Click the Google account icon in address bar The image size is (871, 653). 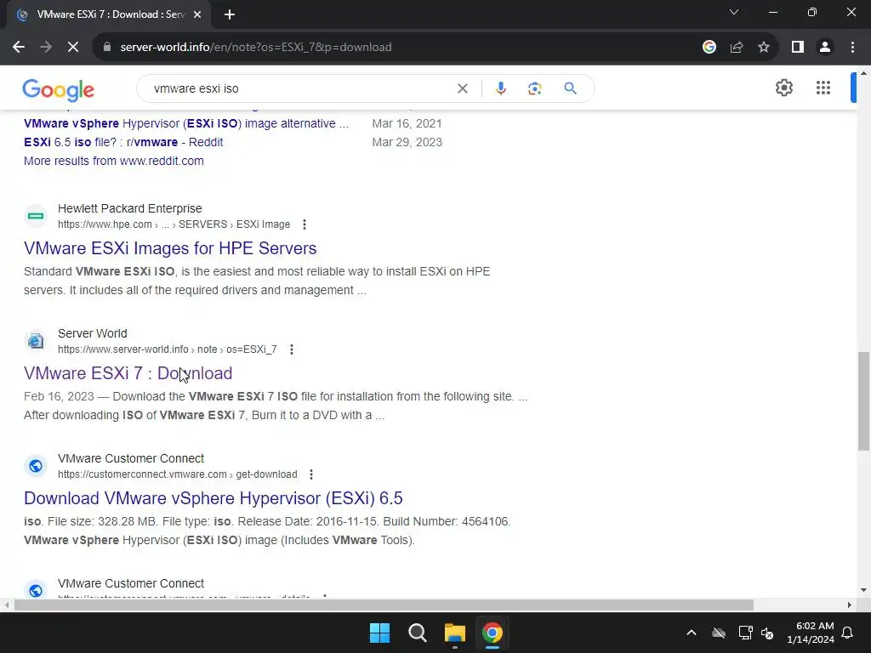[709, 48]
